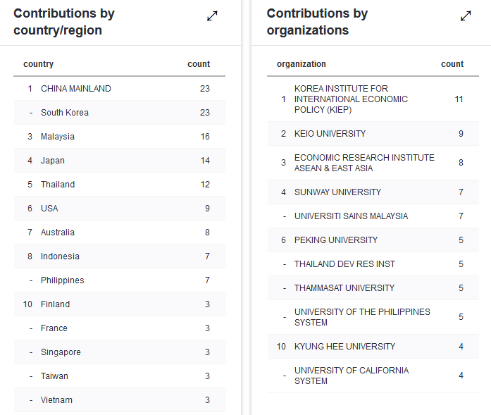
Task: Select the SUNWAY UNIVERSITY row
Action: tap(373, 192)
